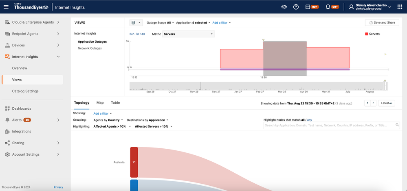Click the red Australia node labeled 71
Screen dimensions: 407x191
pos(134,163)
